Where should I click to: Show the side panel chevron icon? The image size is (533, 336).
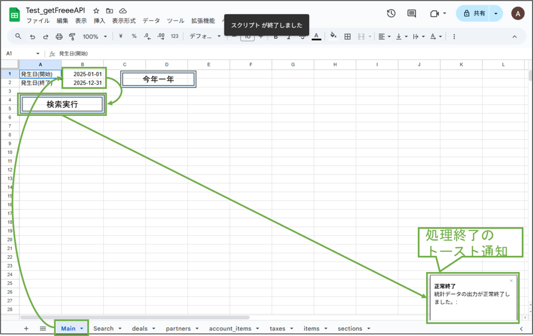(521, 329)
